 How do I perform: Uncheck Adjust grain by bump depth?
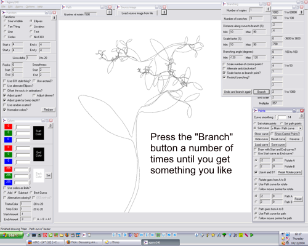(22, 100)
